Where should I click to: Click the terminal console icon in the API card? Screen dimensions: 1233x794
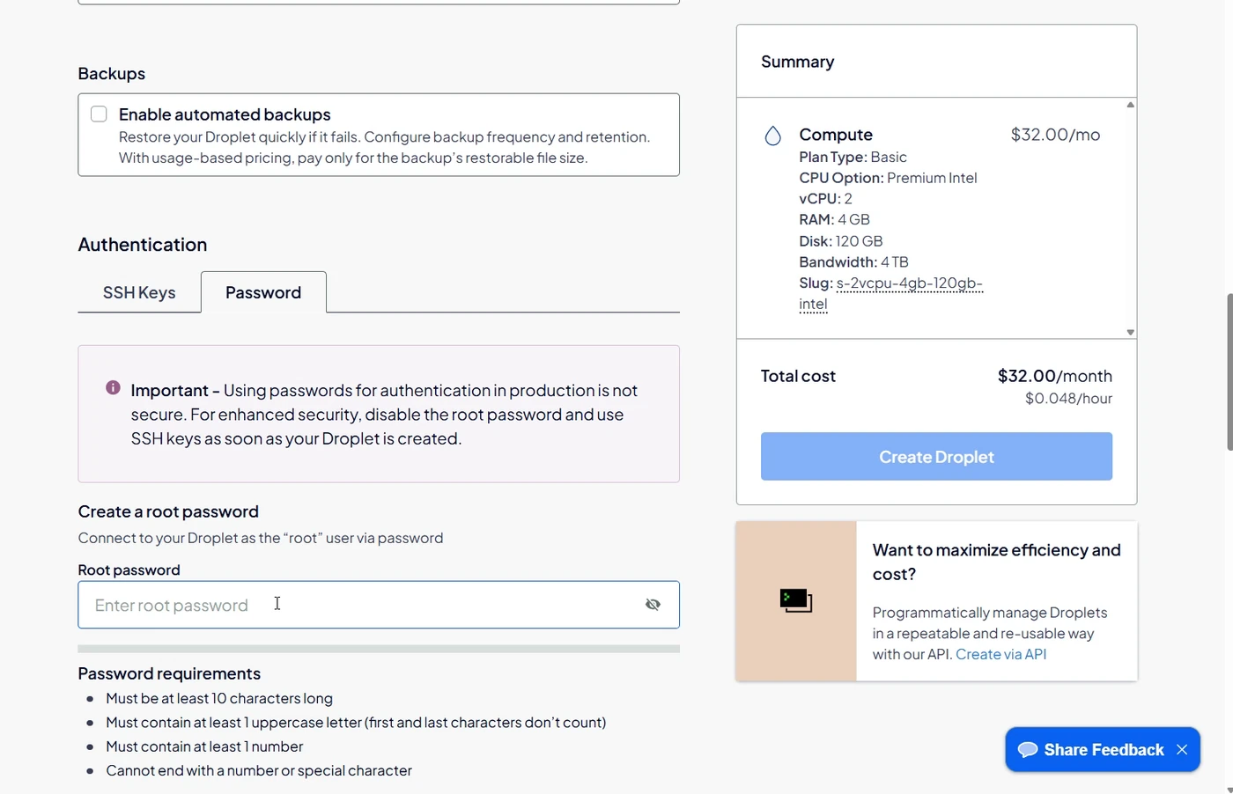click(x=796, y=601)
